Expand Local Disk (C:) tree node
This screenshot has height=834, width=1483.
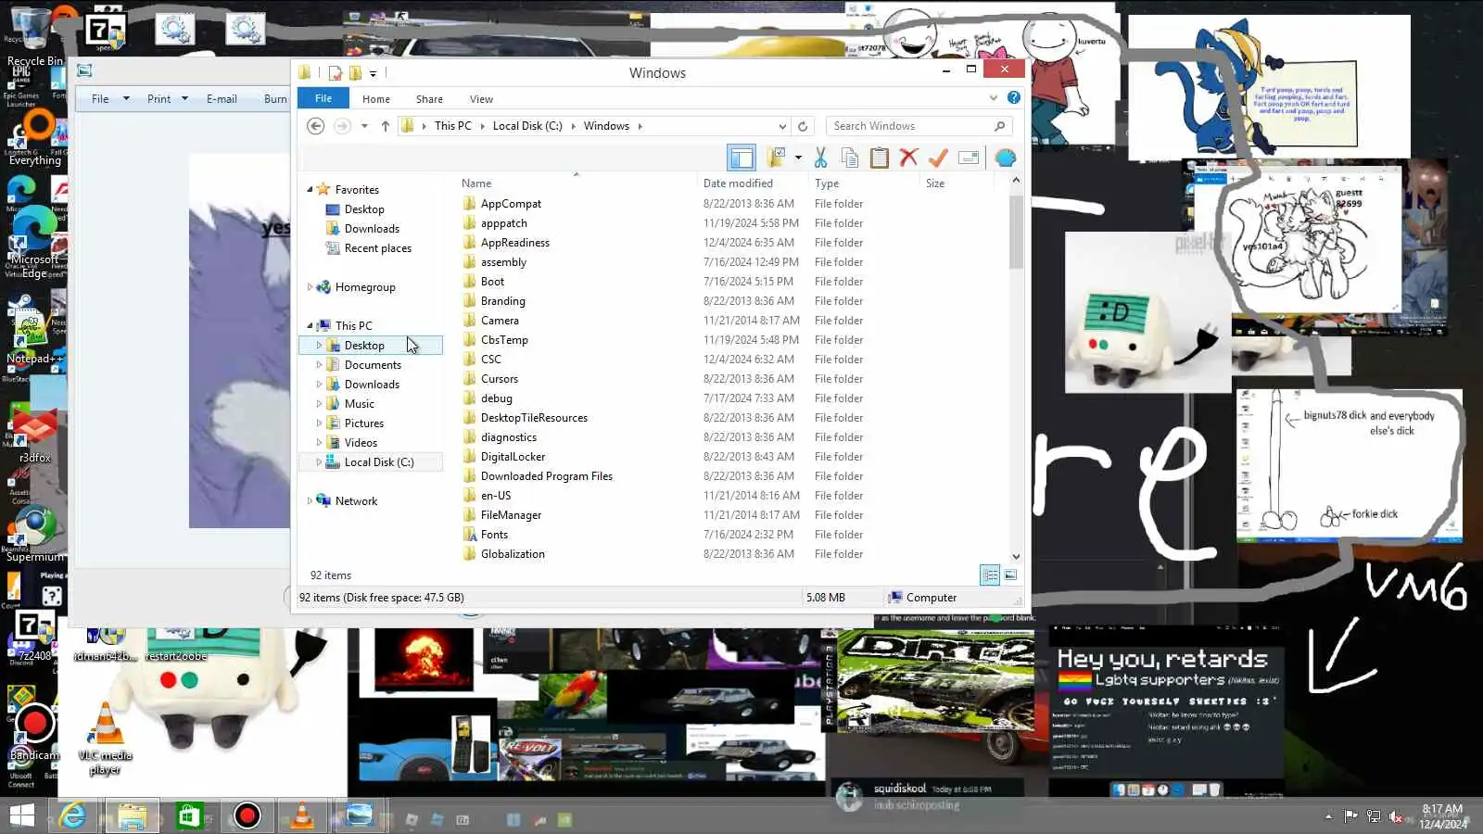319,461
